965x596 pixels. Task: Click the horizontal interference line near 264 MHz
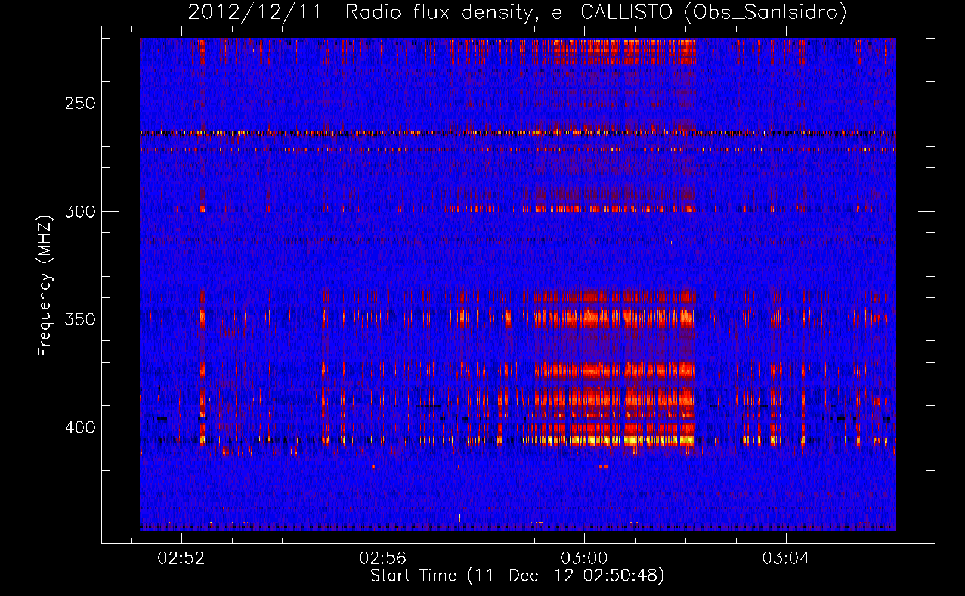point(518,132)
